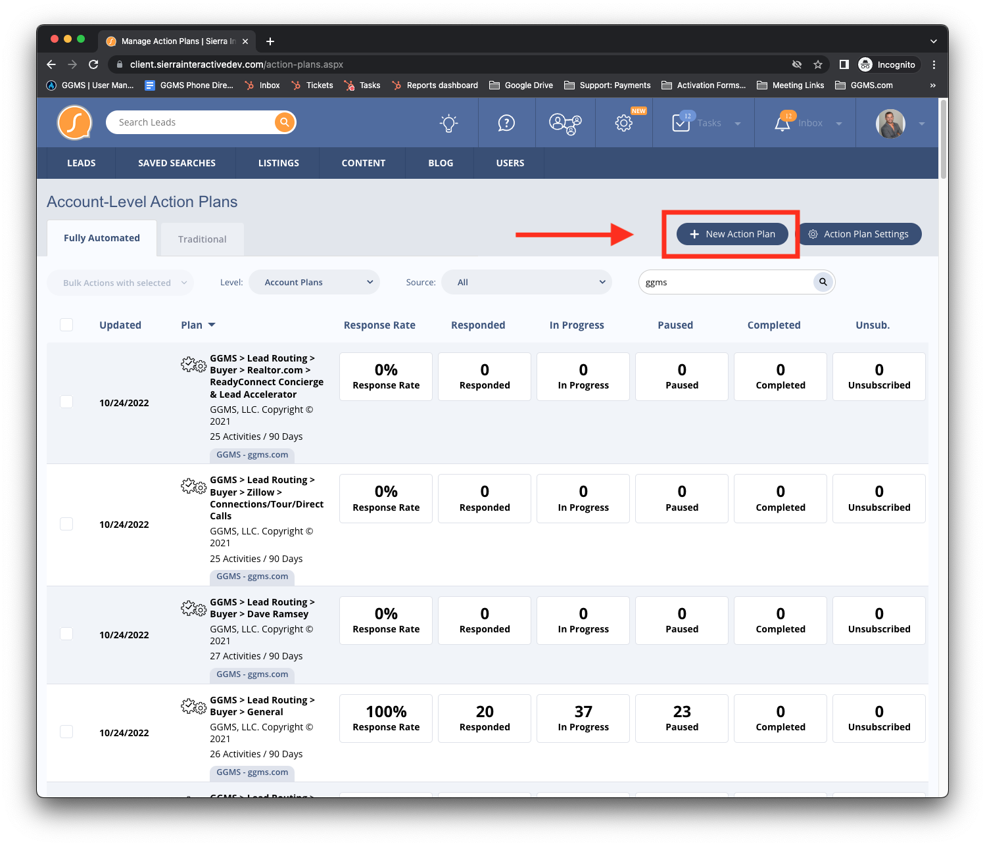985x846 pixels.
Task: Open the team users network icon
Action: 565,124
